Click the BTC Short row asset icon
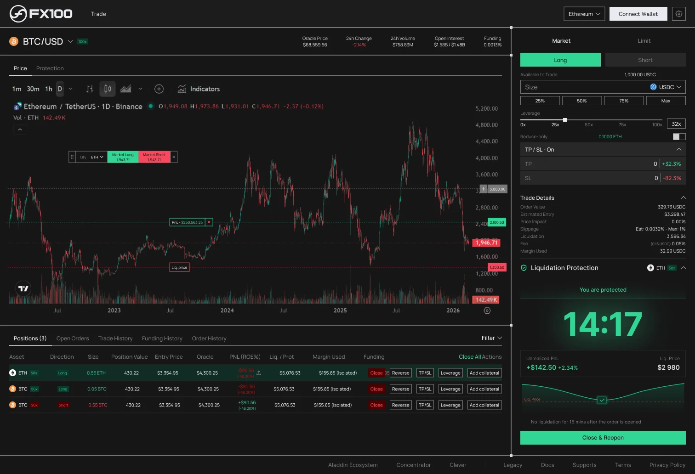The width and height of the screenshot is (695, 474). click(12, 405)
